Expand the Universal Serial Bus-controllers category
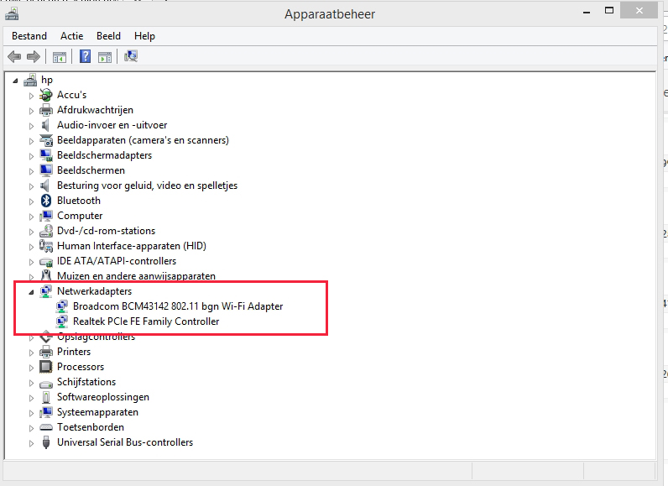This screenshot has width=668, height=486. pos(32,442)
